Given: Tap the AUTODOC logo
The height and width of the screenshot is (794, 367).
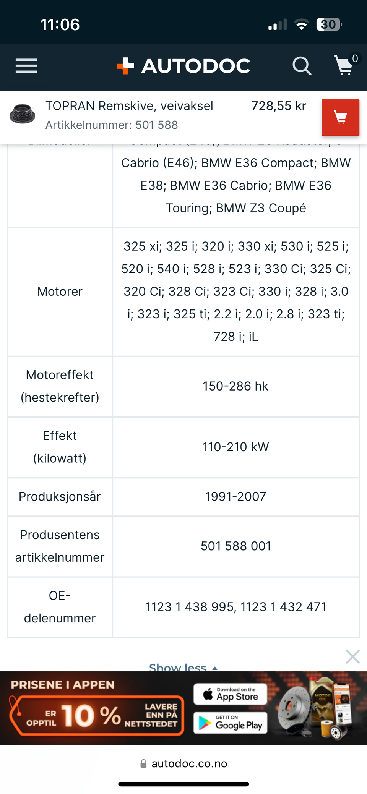Looking at the screenshot, I should (184, 66).
